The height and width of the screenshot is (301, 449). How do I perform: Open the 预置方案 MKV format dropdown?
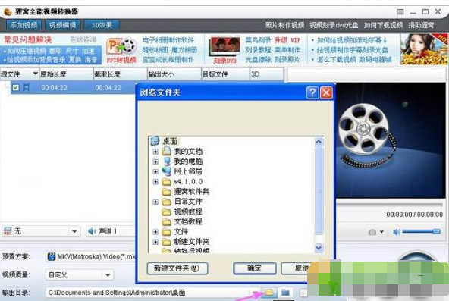91,256
